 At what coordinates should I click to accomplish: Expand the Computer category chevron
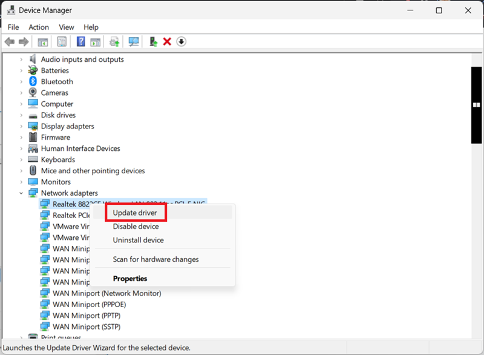21,104
